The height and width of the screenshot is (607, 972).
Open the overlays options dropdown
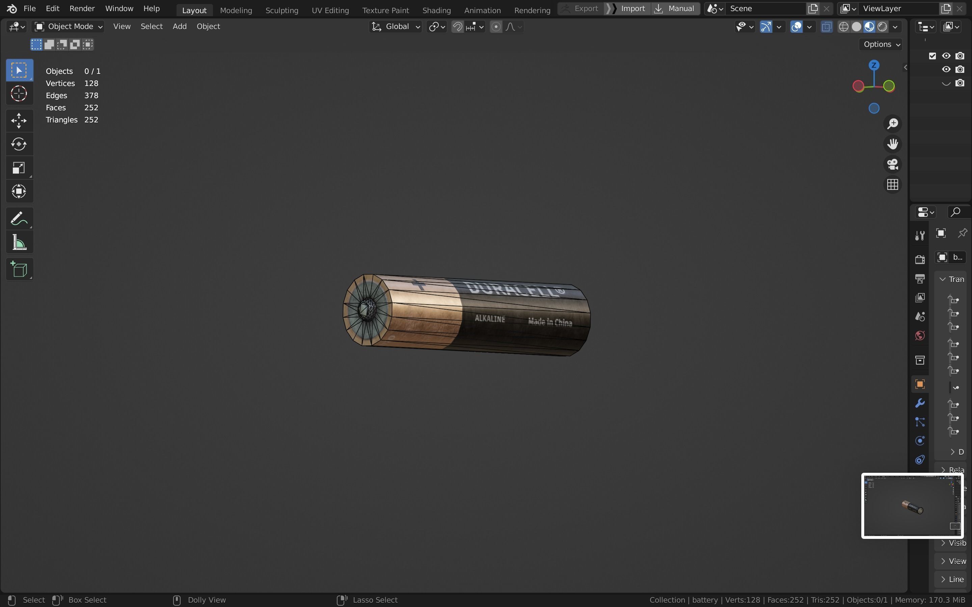click(809, 27)
